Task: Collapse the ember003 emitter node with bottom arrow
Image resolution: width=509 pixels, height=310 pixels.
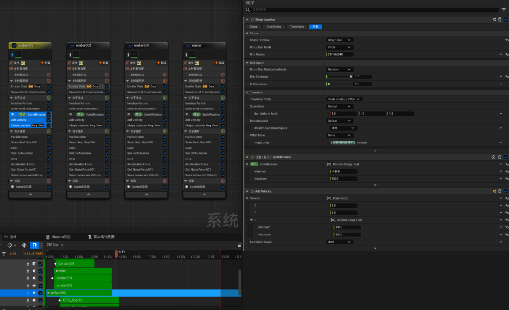Action: pos(30,195)
